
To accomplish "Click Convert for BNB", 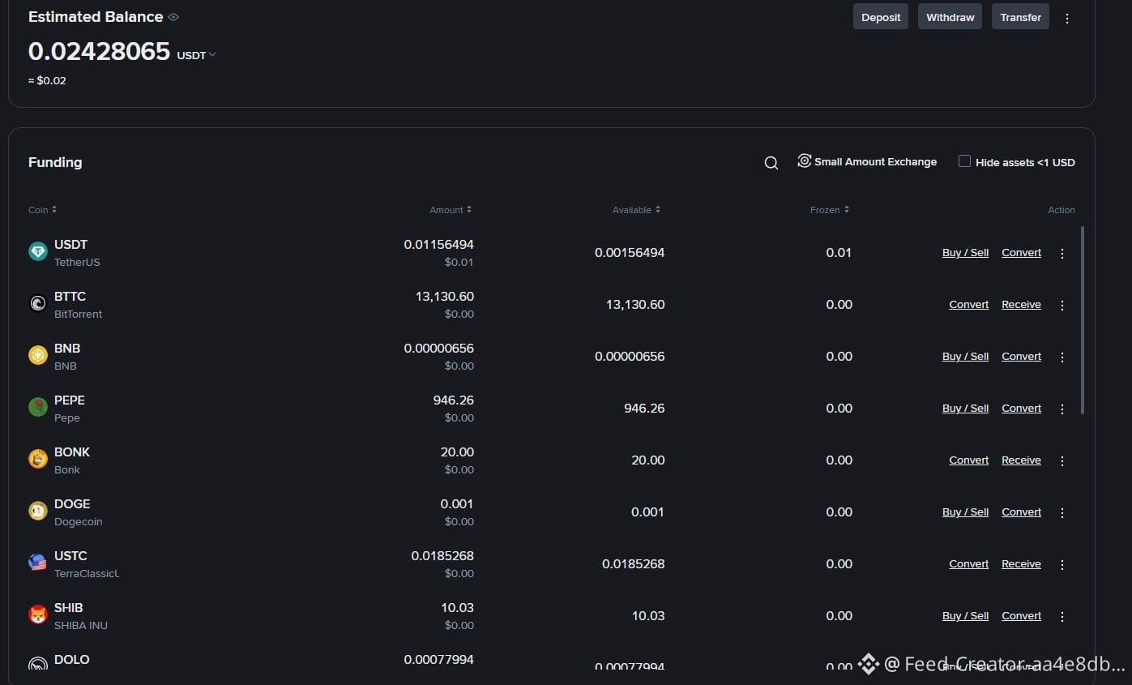I will point(1021,357).
